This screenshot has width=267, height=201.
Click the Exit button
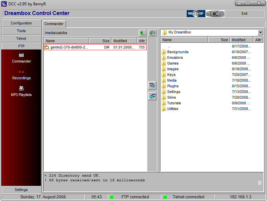click(244, 13)
